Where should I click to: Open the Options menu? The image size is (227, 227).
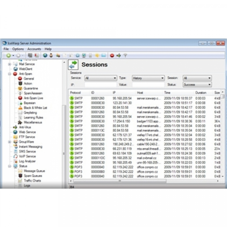coord(18,49)
